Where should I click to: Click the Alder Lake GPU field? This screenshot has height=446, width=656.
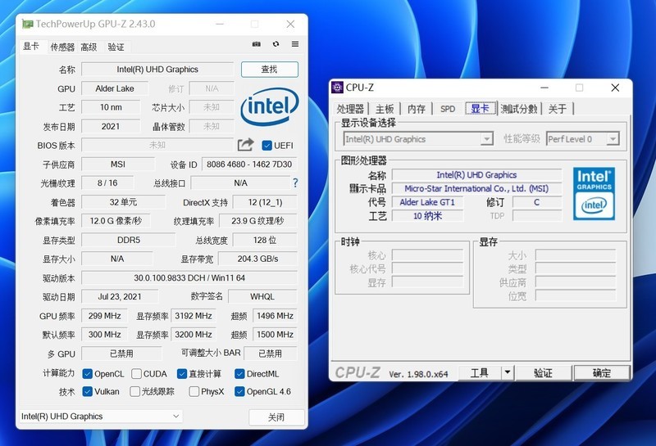point(115,88)
